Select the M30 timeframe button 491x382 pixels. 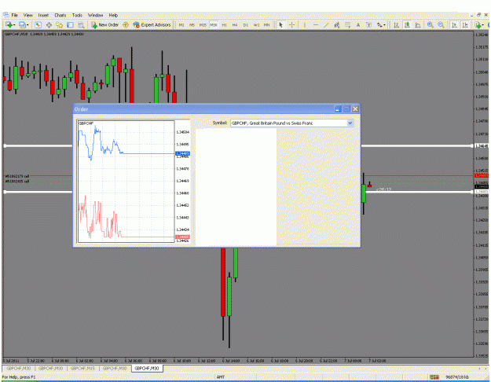coord(214,24)
